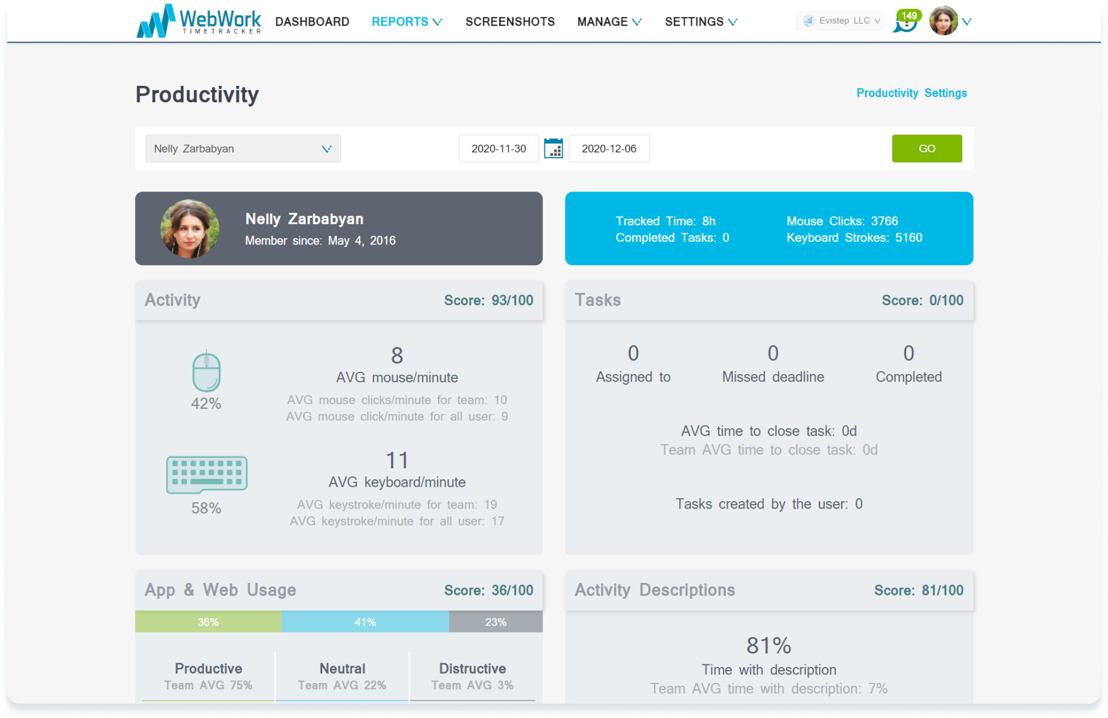Click the Missed deadline count

773,353
